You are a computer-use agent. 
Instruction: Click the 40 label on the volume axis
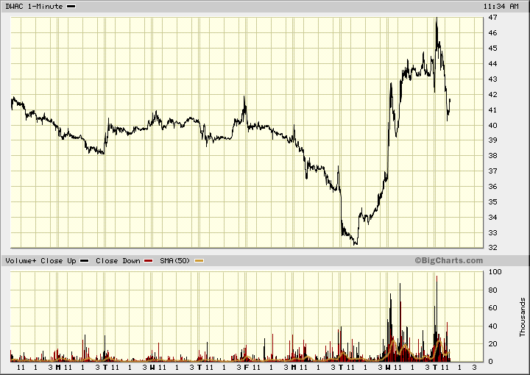[x=492, y=326]
